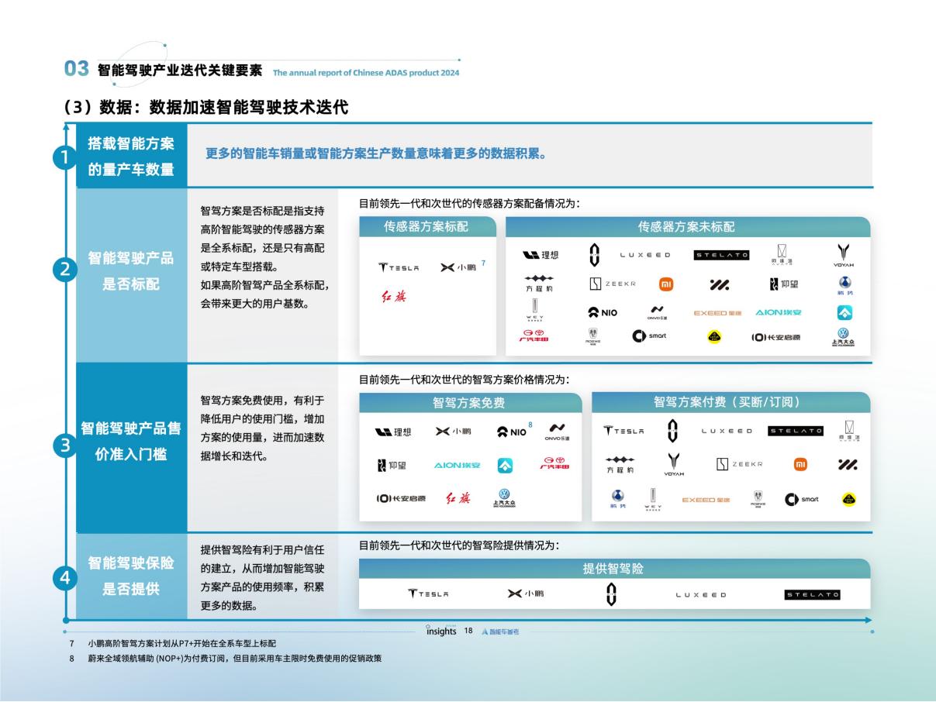Click the EXEED星途 logo under 智驾方案付费
This screenshot has height=702, width=936.
pos(706,500)
